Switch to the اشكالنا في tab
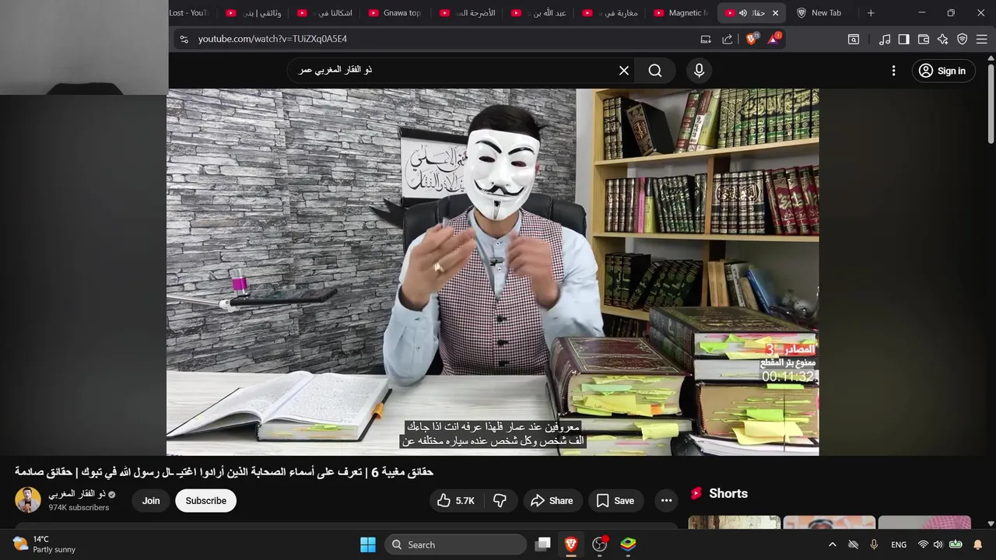Viewport: 996px width, 560px height. 324,13
